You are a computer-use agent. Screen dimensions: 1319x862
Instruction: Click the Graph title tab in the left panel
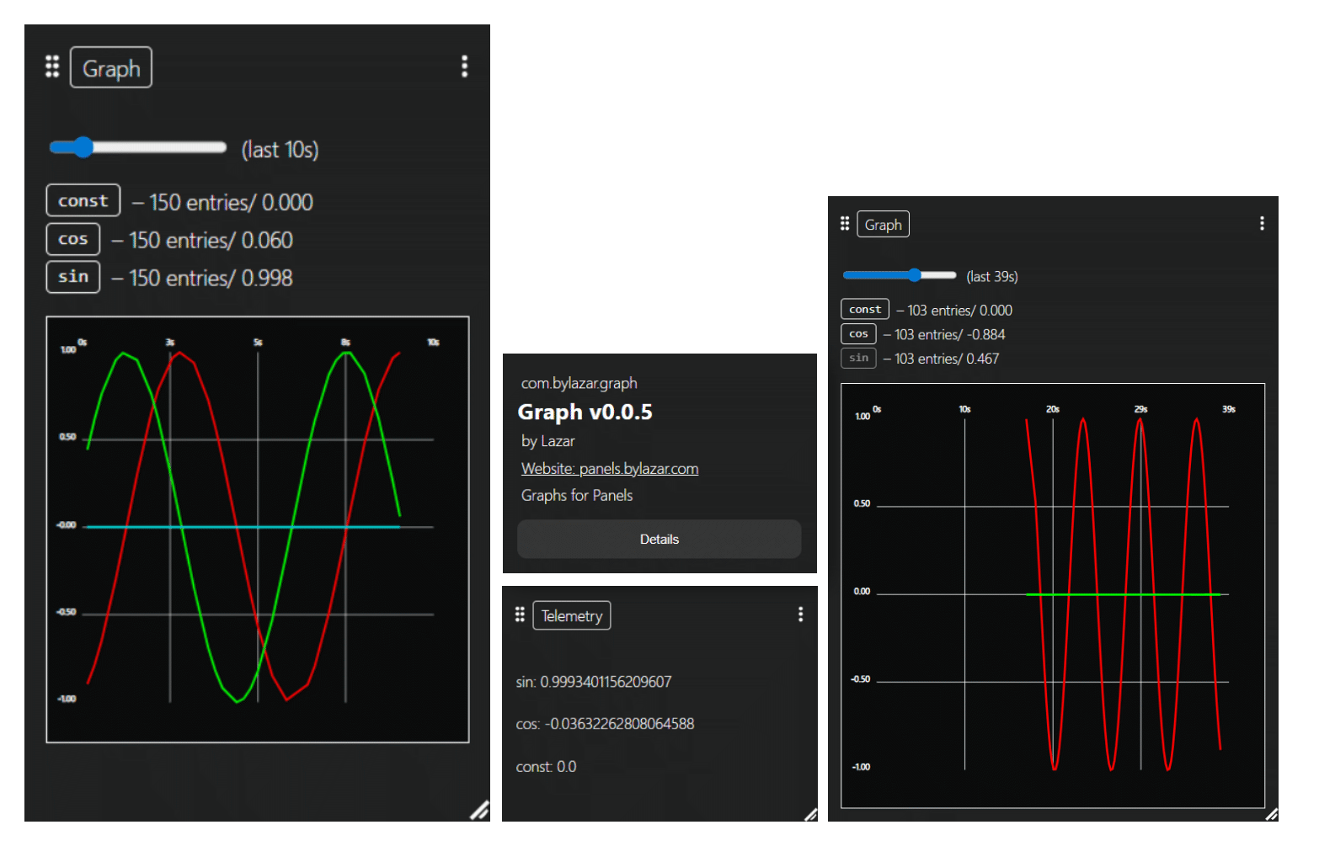pyautogui.click(x=111, y=67)
